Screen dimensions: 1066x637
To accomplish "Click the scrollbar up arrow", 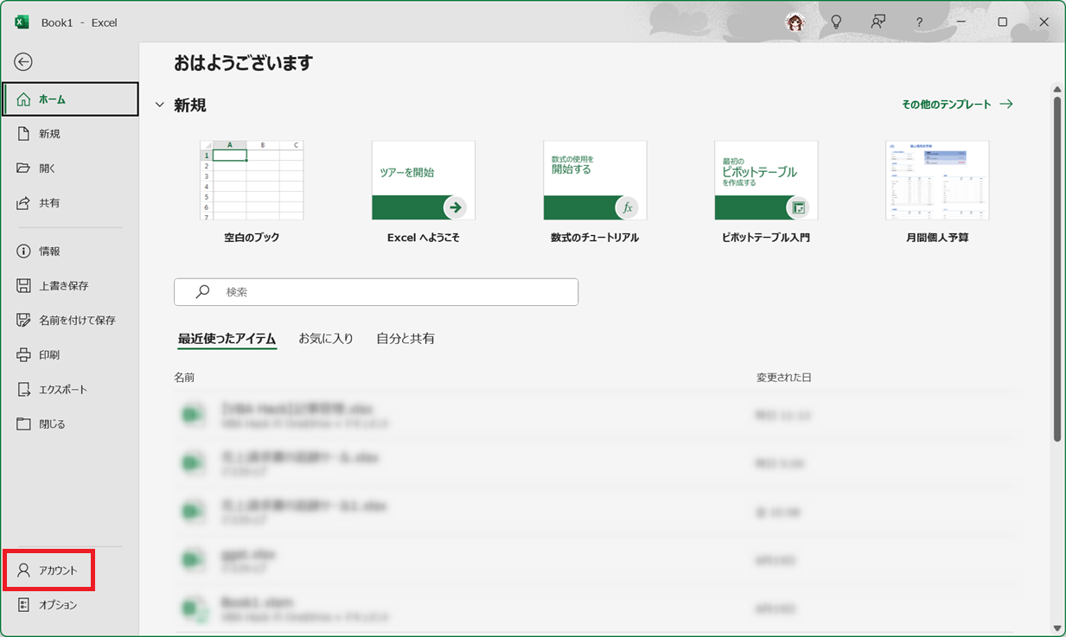I will tap(1057, 89).
